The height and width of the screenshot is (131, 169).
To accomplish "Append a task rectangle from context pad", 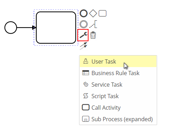I will (103, 13).
